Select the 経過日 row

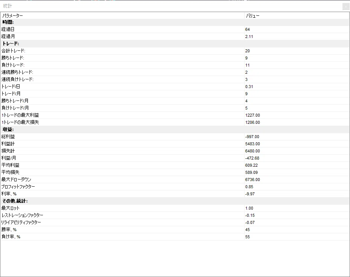click(x=175, y=29)
